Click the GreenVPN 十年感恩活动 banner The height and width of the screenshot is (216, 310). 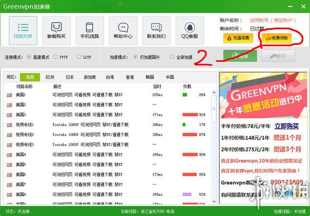(263, 95)
